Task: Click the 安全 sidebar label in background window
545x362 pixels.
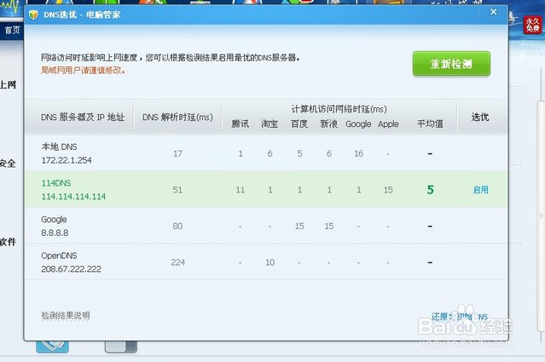Action: pos(8,164)
